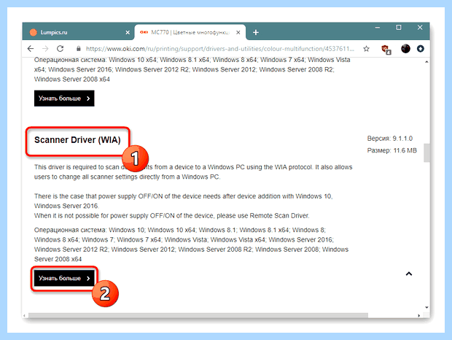Click horizontal scrollbar right arrow
The height and width of the screenshot is (340, 452).
[419, 315]
